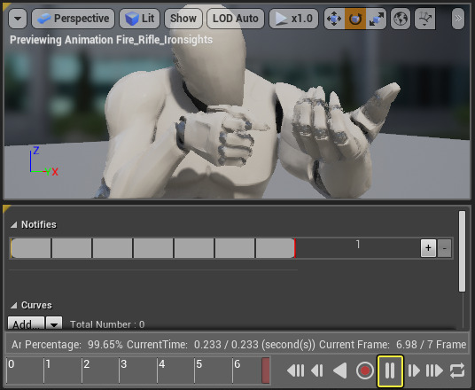The width and height of the screenshot is (475, 390).
Task: Click the CurrentTime 0.233 / 0.233 readout
Action: click(x=221, y=345)
